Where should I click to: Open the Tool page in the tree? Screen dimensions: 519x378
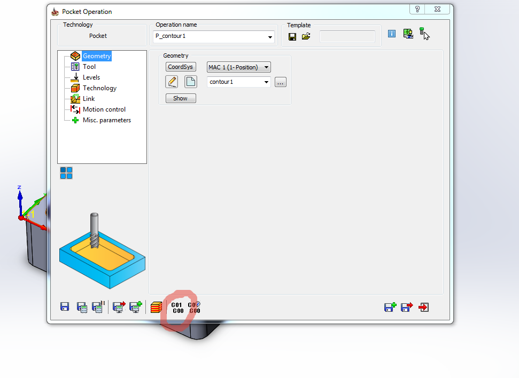click(89, 67)
